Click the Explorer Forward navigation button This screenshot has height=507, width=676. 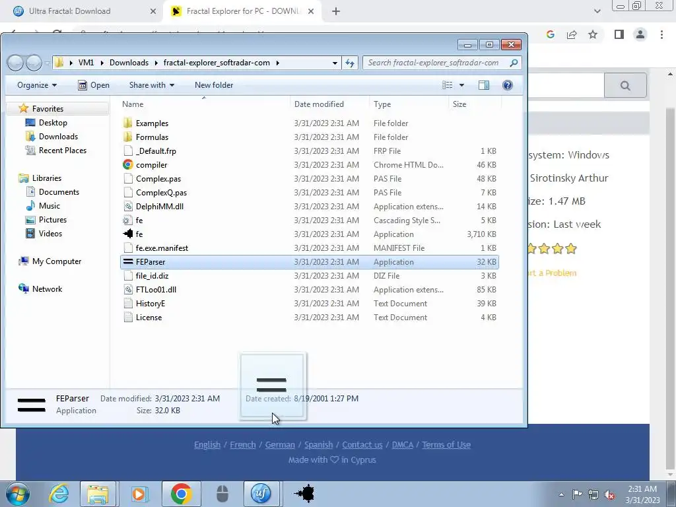pos(34,63)
